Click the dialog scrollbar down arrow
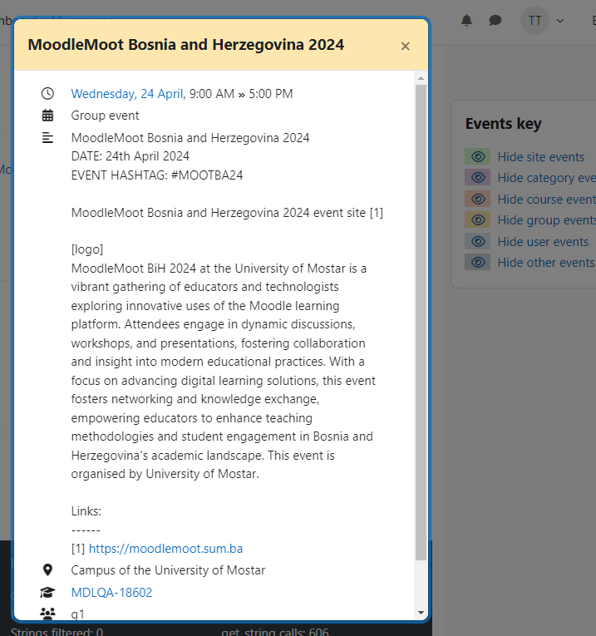 [421, 613]
